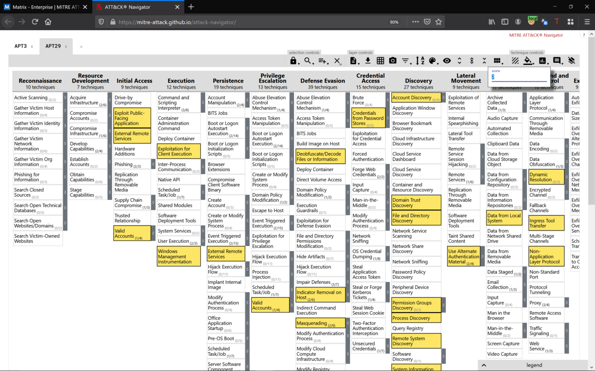Bookmark this page with the star
Screen dimensions: 595x371
(438, 22)
